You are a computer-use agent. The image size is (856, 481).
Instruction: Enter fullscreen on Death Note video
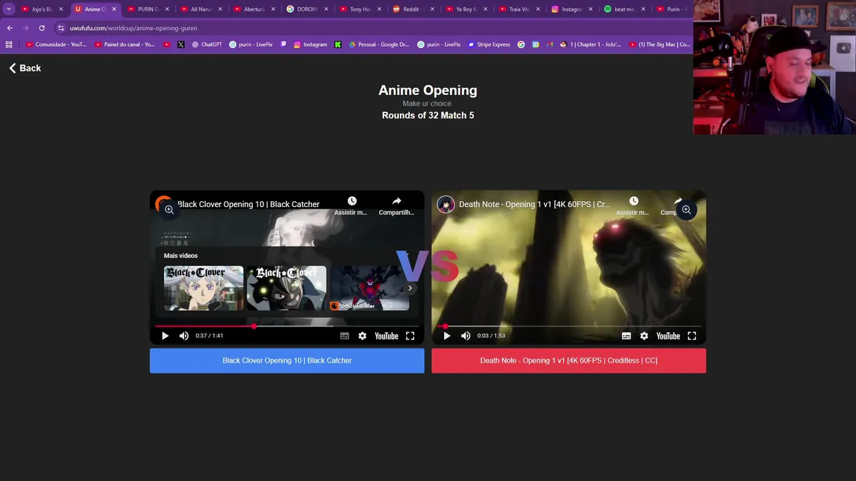[692, 336]
